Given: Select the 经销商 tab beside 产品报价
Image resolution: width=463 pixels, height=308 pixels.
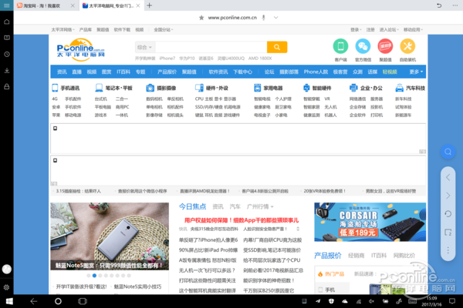Looking at the screenshot, I should coord(356,256).
